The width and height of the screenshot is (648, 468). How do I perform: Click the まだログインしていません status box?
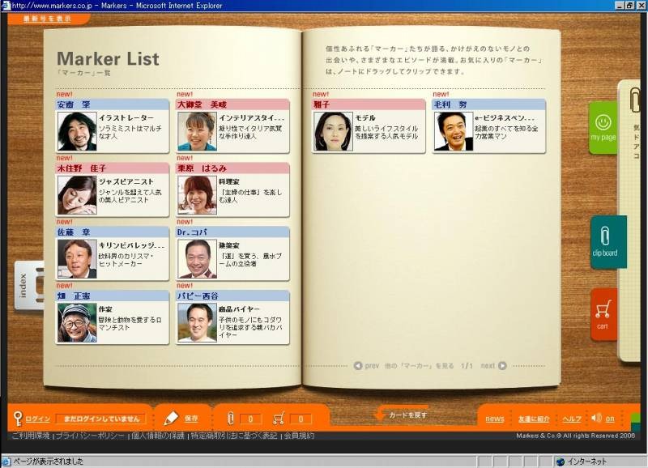click(x=101, y=419)
